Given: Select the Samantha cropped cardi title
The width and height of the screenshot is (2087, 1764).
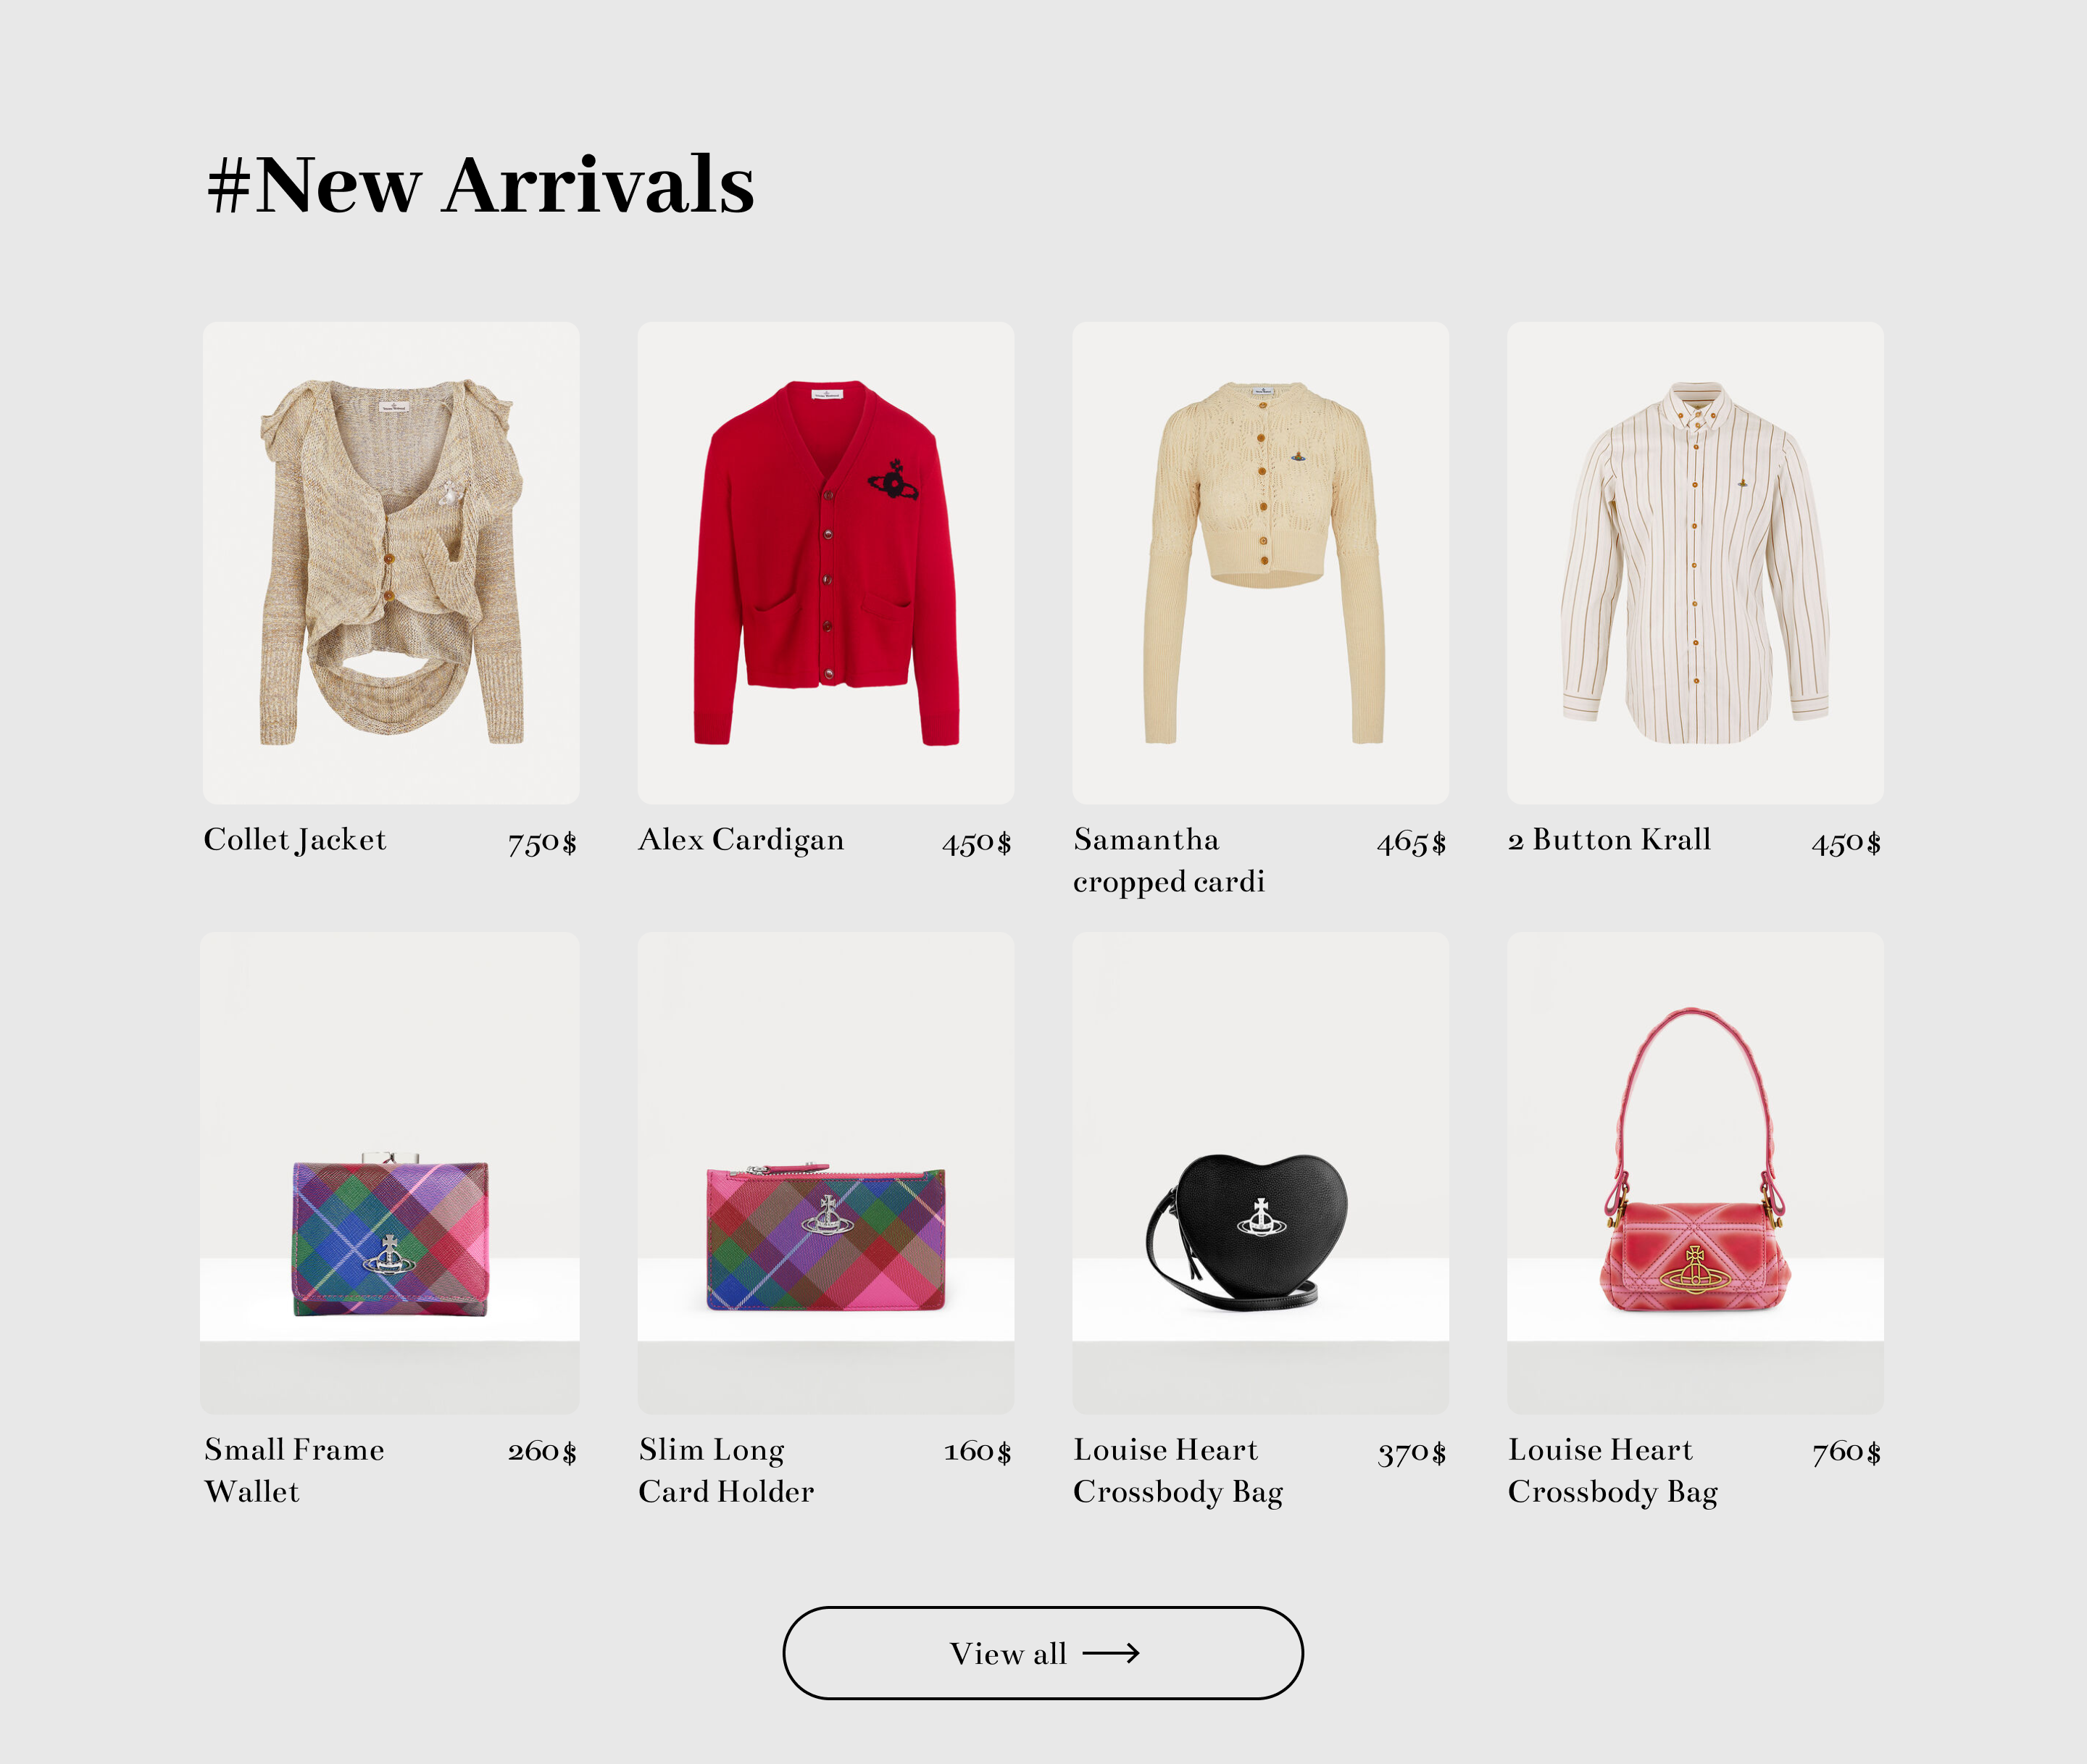Looking at the screenshot, I should coord(1169,860).
